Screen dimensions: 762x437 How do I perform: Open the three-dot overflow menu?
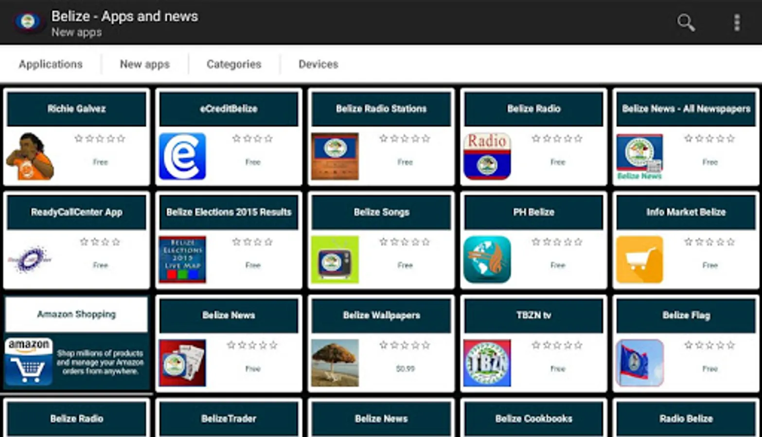(x=737, y=22)
